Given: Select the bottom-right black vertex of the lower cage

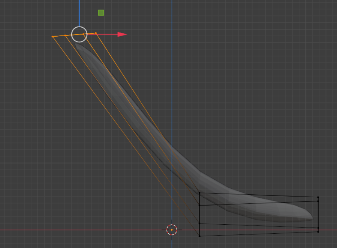Looking at the screenshot, I should [x=318, y=232].
